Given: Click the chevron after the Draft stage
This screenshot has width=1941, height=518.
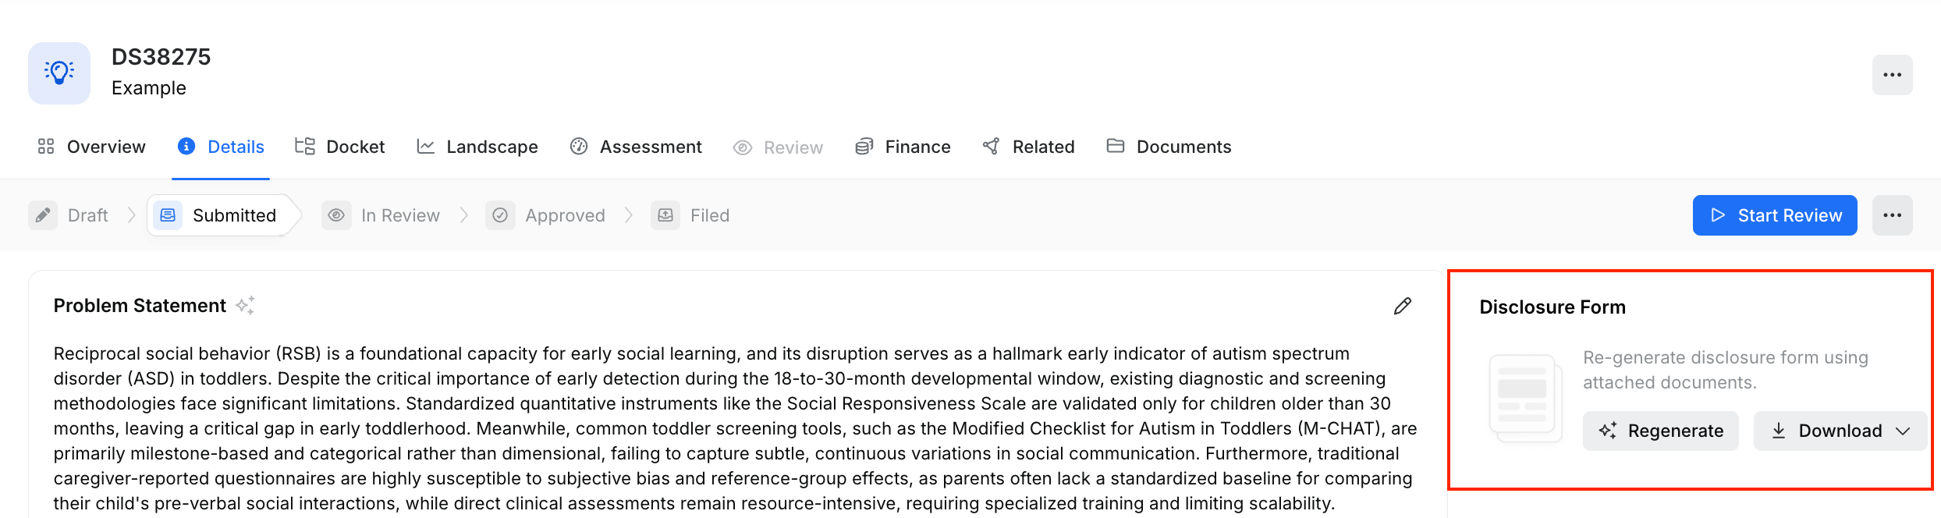Looking at the screenshot, I should (x=132, y=215).
